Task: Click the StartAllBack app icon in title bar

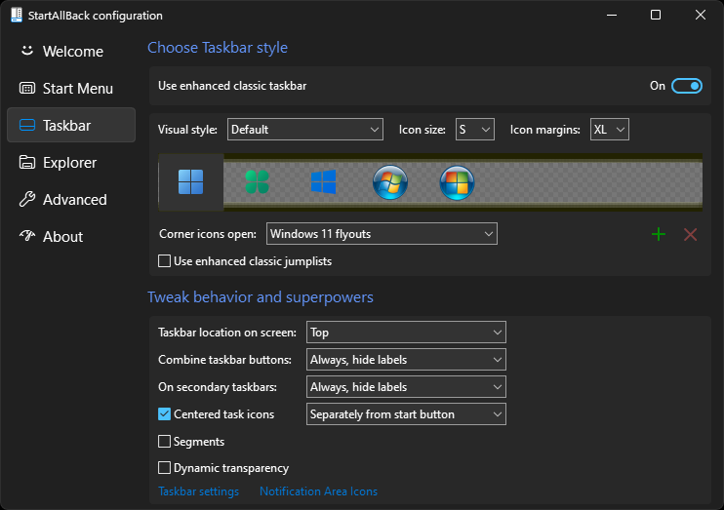Action: click(17, 15)
